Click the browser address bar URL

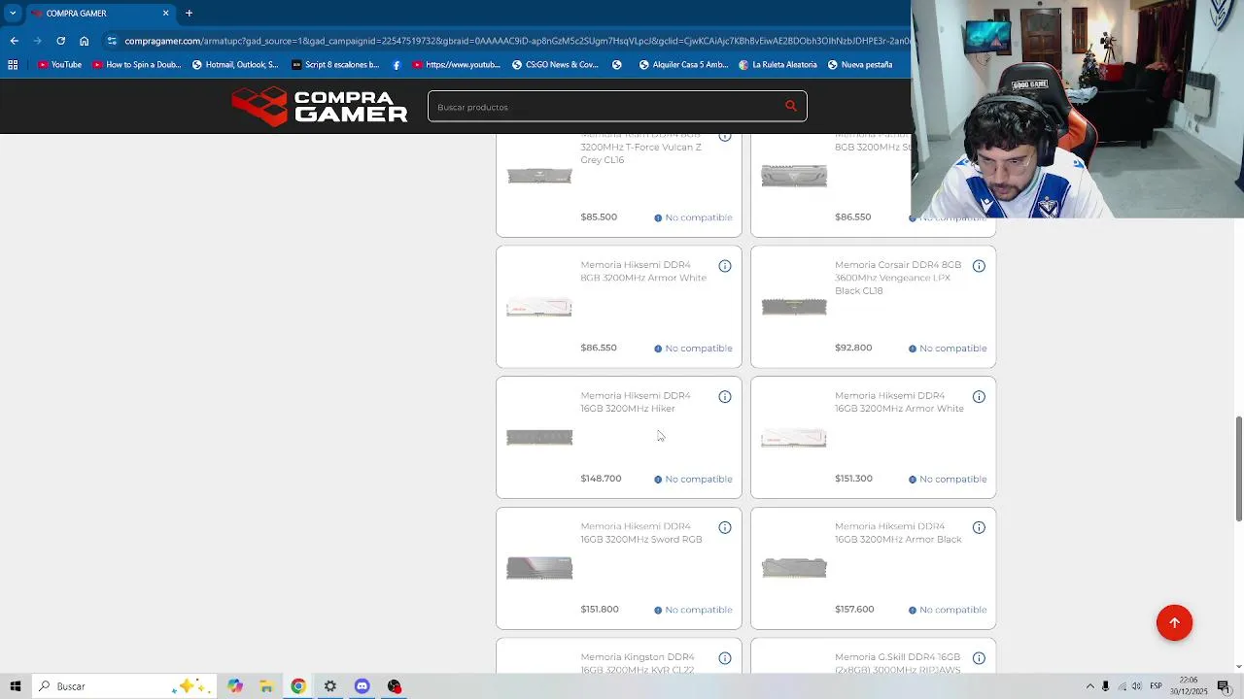point(515,41)
